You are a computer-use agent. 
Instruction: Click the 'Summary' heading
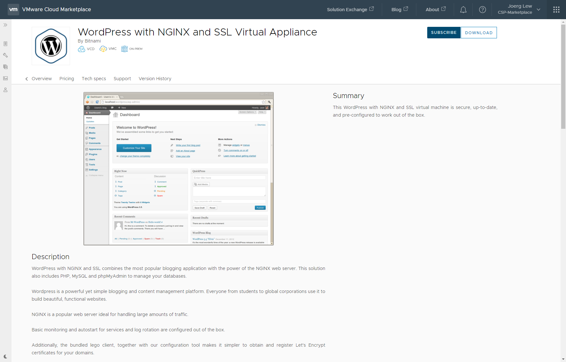click(x=348, y=96)
